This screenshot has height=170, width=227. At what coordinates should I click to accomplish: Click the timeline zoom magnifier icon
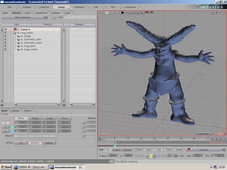coord(224,139)
